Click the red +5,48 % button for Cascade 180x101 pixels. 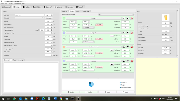(x=99, y=67)
